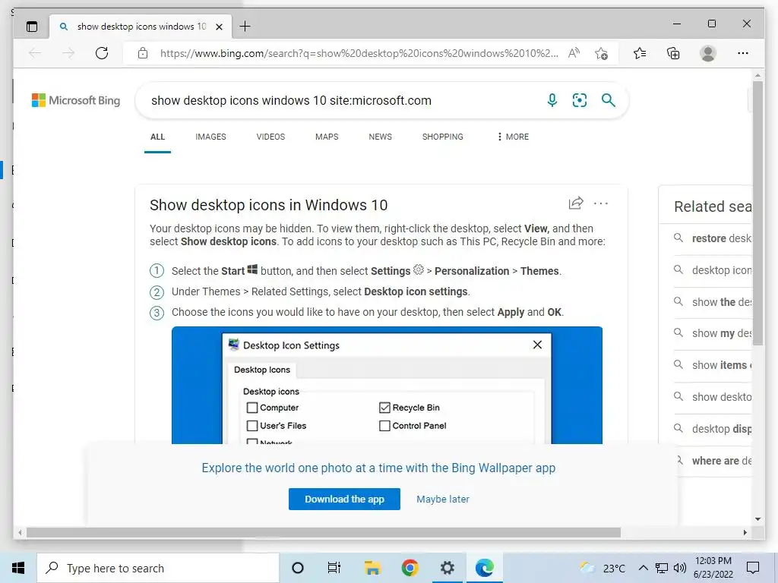
Task: Click the horizontal scroll right arrow
Action: pyautogui.click(x=745, y=532)
